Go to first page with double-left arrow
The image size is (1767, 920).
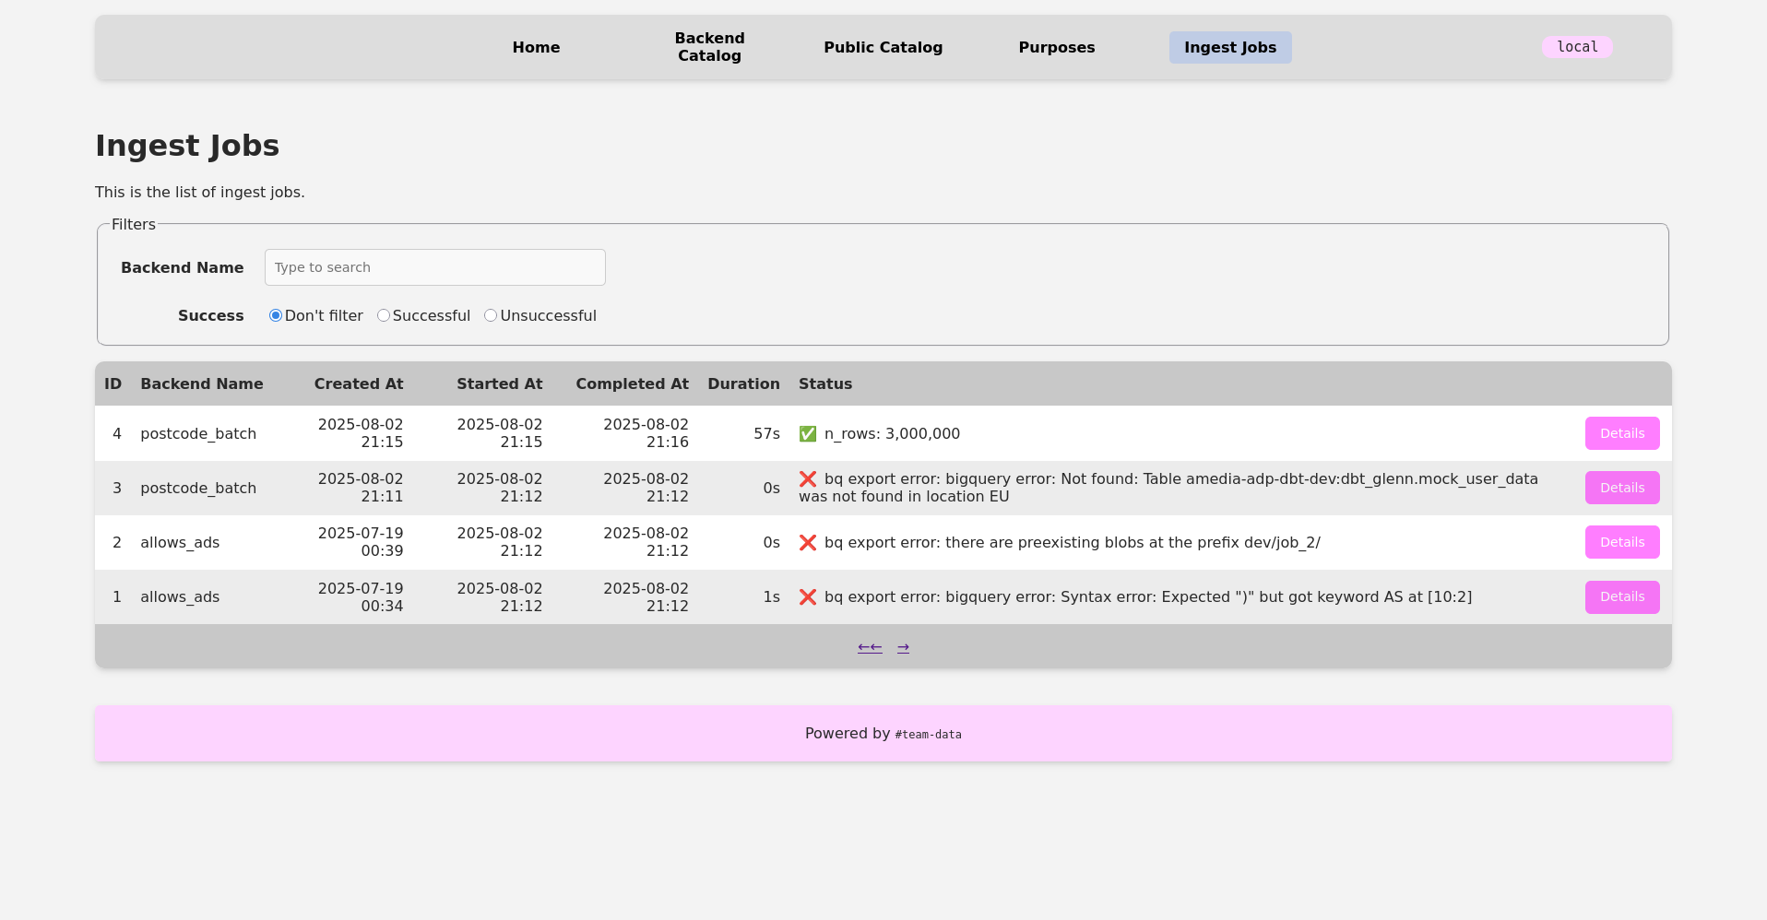click(x=870, y=647)
